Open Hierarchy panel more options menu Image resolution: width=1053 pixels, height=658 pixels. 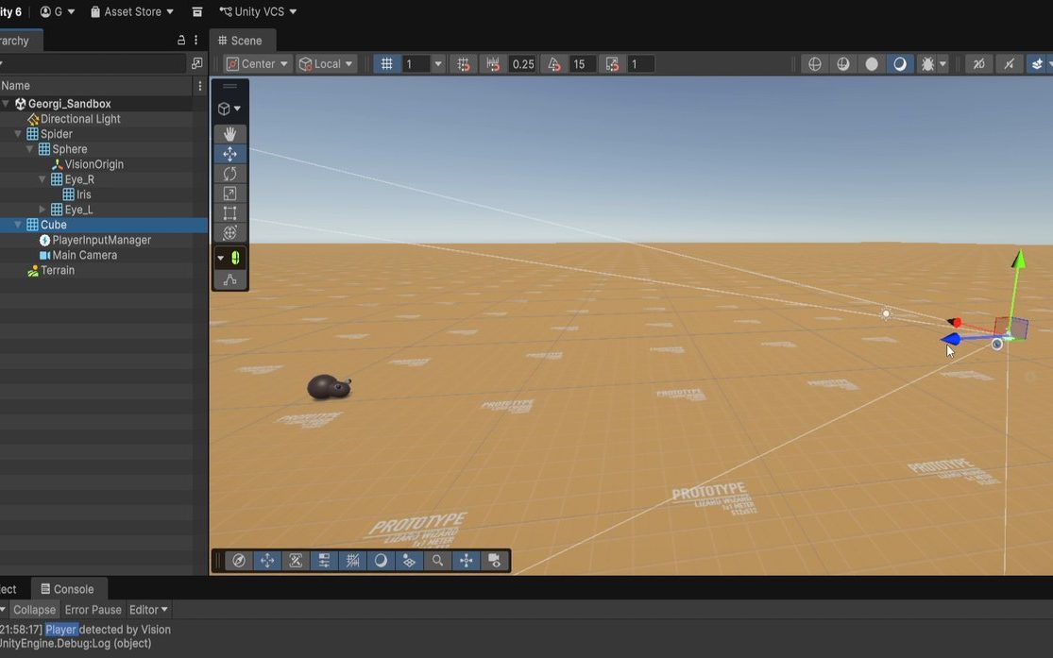196,41
